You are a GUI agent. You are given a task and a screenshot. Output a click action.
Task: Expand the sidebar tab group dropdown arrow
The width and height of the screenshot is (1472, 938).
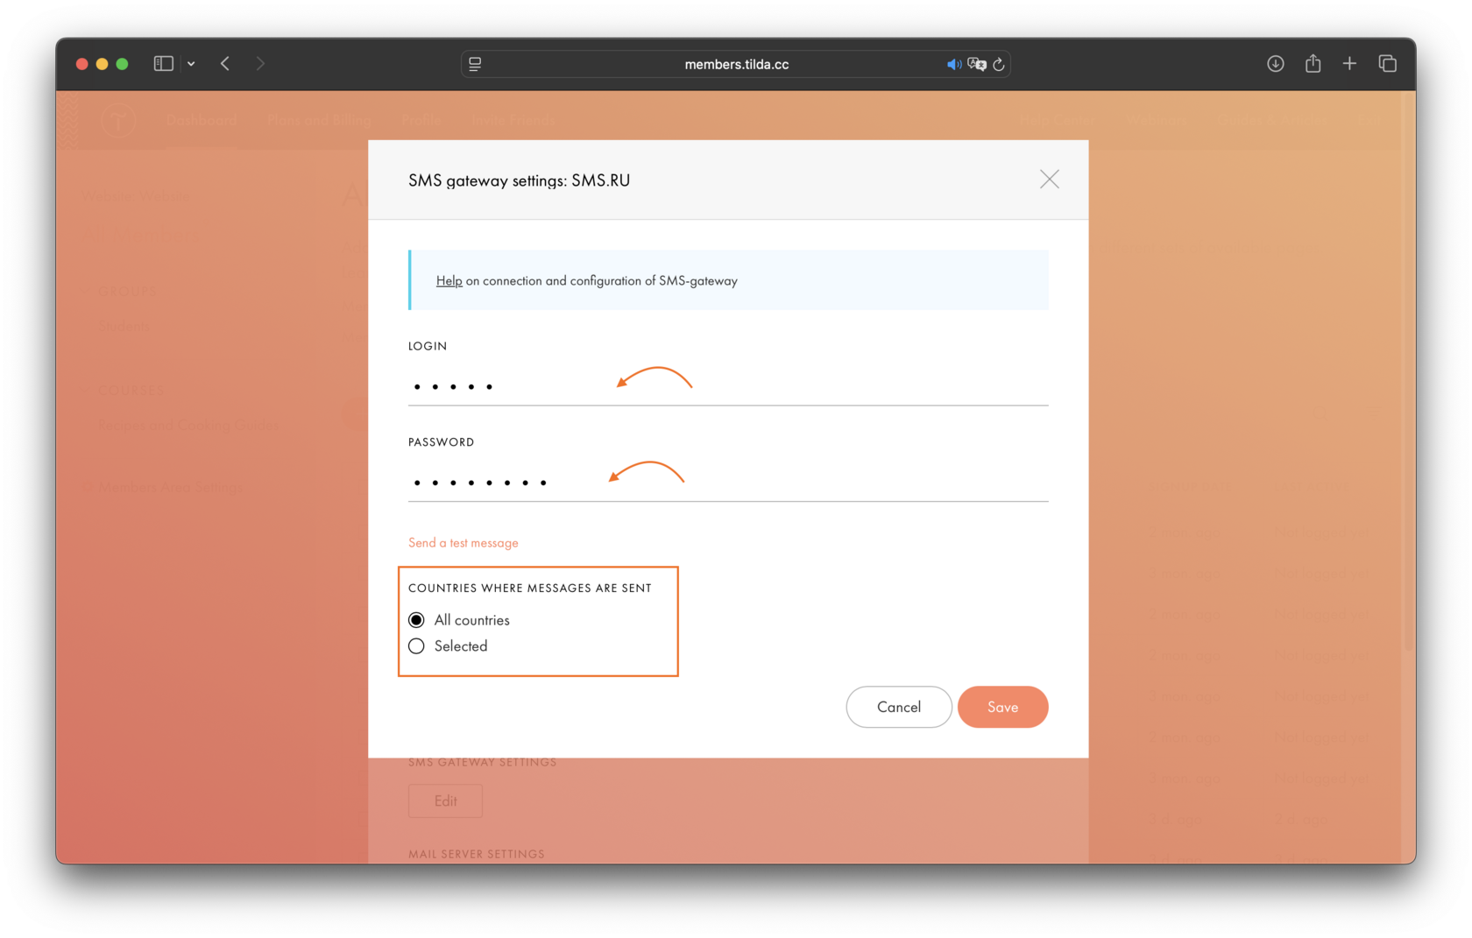pyautogui.click(x=191, y=64)
